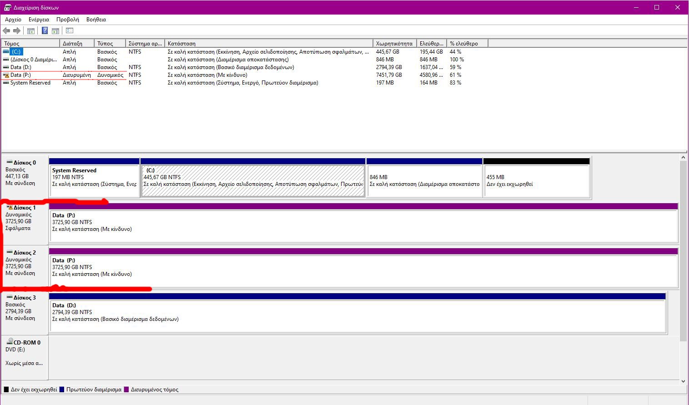Click the Forward arrow toolbar icon
Screen dimensions: 689x405
pyautogui.click(x=17, y=31)
